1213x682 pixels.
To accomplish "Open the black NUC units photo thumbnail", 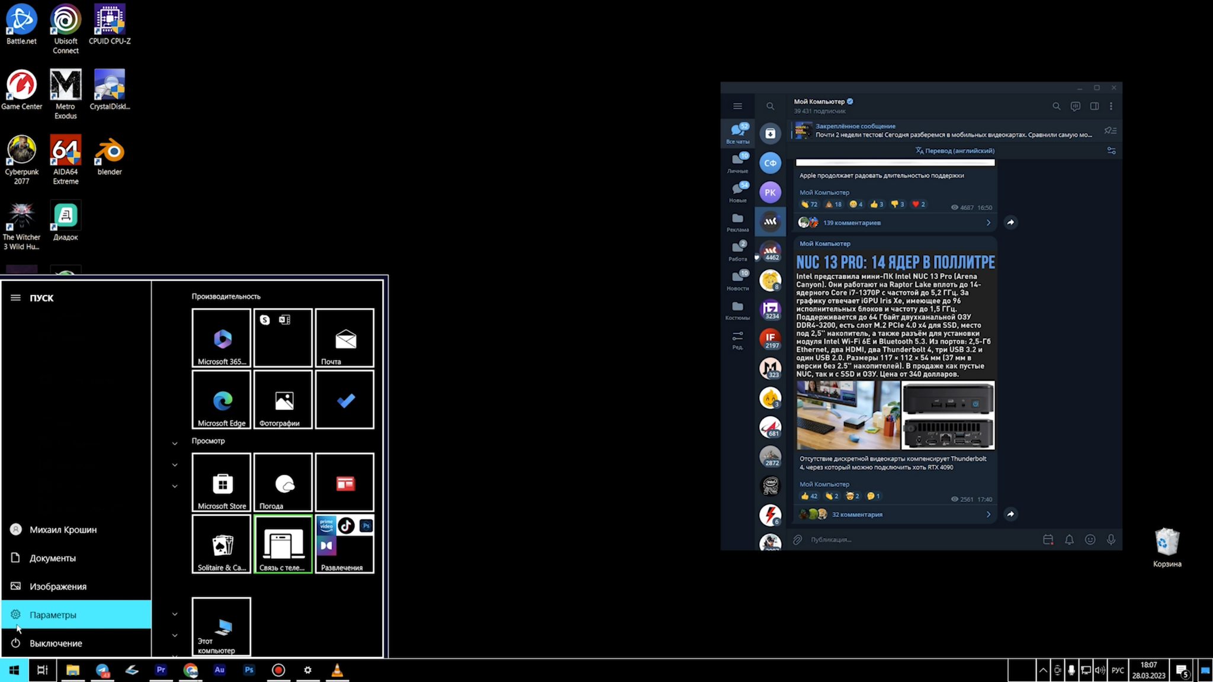I will click(x=948, y=414).
